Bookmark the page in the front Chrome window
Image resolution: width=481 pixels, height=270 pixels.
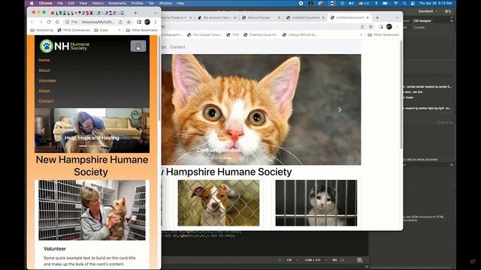(129, 22)
